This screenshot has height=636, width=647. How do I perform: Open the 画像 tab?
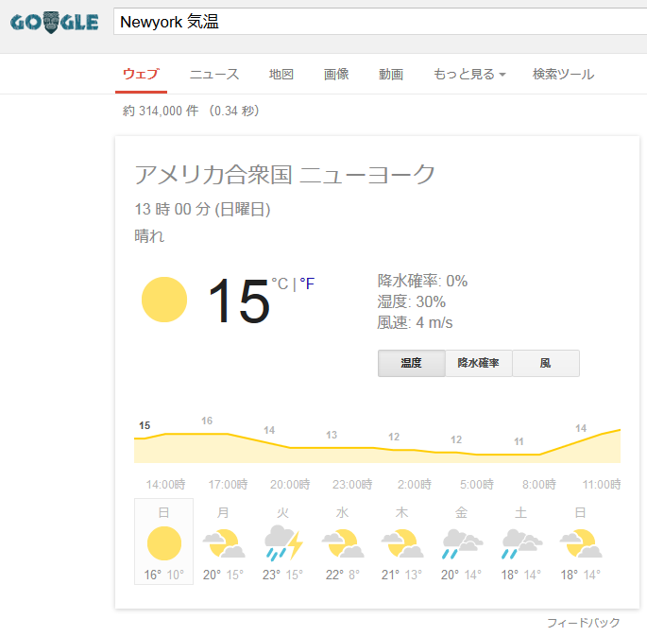336,75
